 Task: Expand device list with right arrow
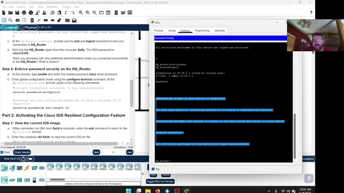[x=142, y=174]
